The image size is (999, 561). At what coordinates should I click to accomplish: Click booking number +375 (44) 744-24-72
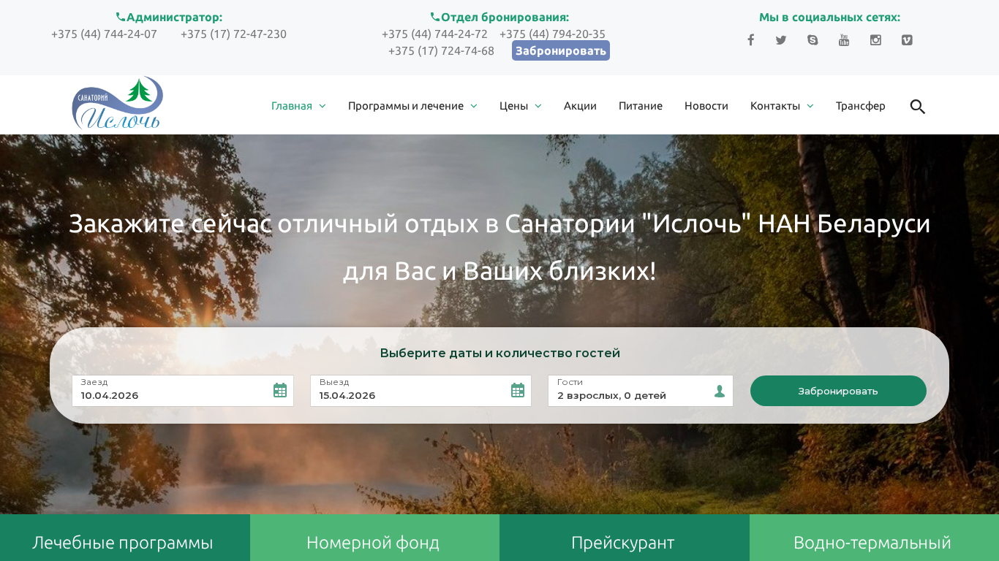(x=434, y=34)
